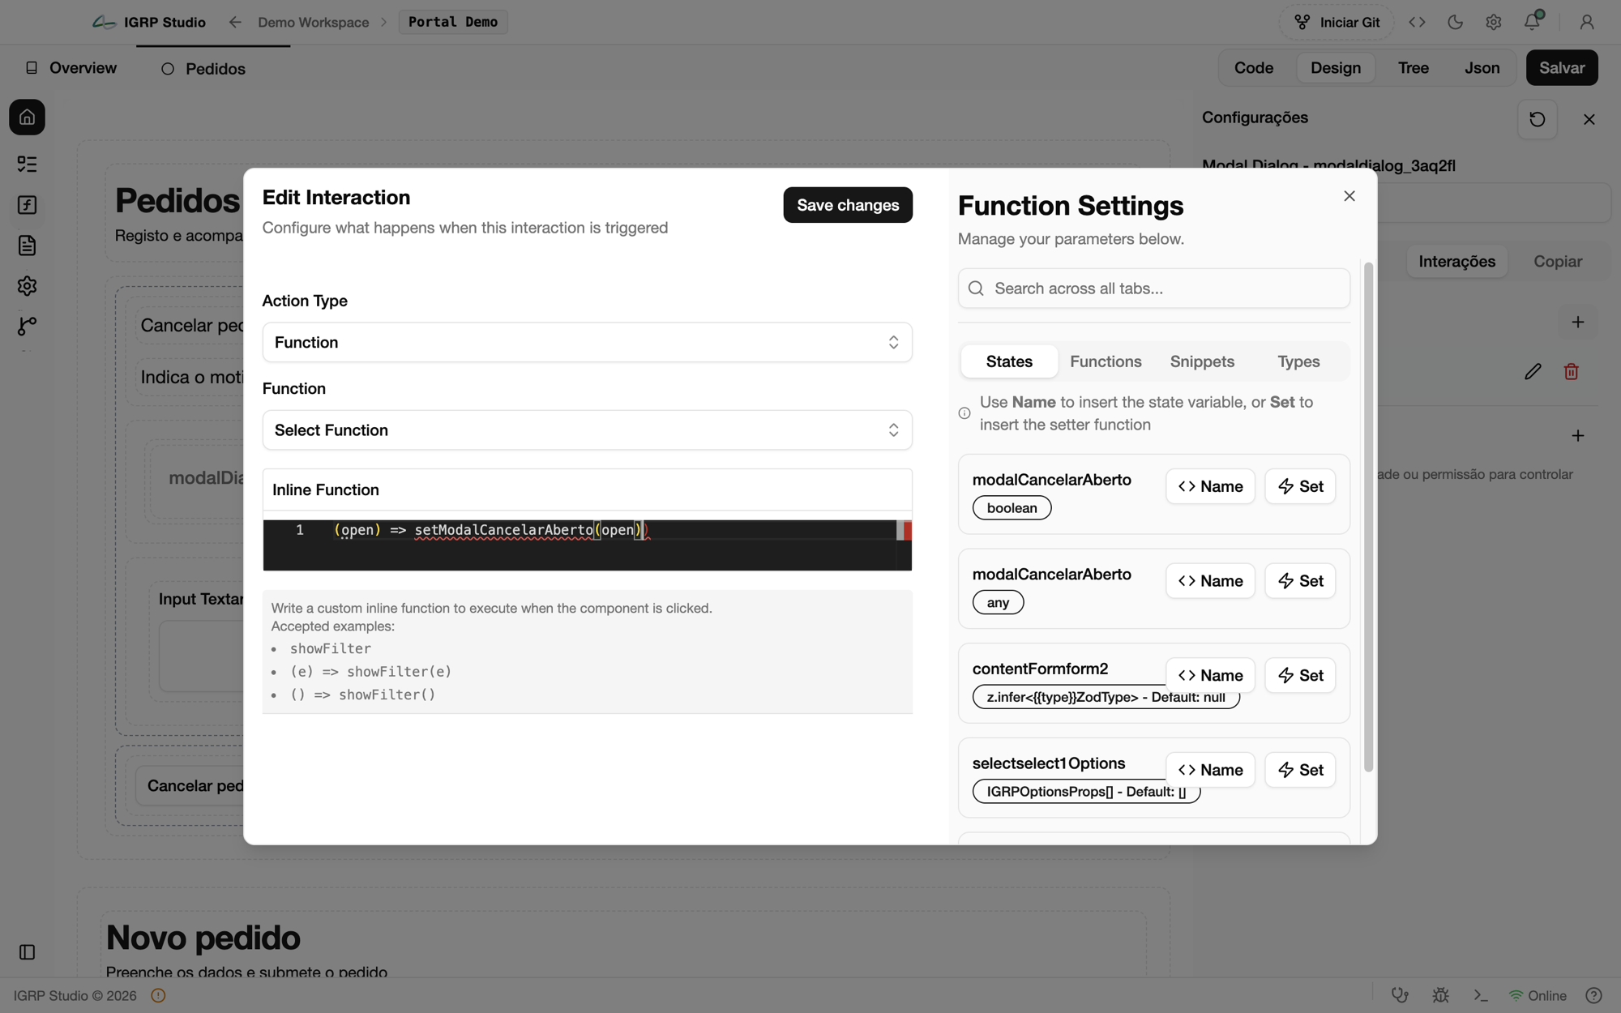The width and height of the screenshot is (1621, 1013).
Task: Click the reset icon in Configurações panel
Action: (1537, 119)
